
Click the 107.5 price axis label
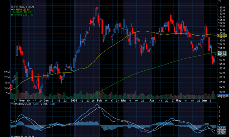click(221, 44)
